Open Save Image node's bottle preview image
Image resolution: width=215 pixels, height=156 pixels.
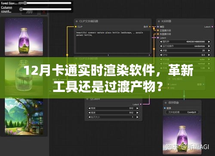(x=182, y=135)
